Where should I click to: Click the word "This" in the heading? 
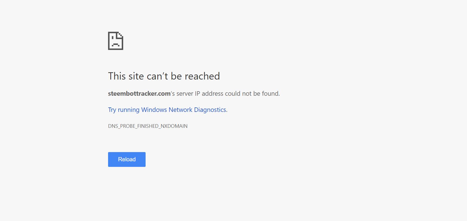(117, 76)
